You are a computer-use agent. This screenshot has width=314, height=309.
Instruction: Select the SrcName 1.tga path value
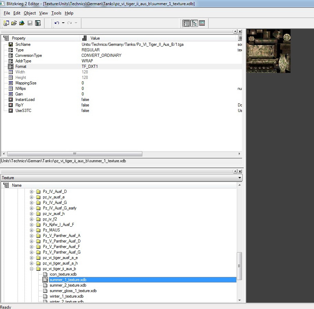(x=132, y=44)
